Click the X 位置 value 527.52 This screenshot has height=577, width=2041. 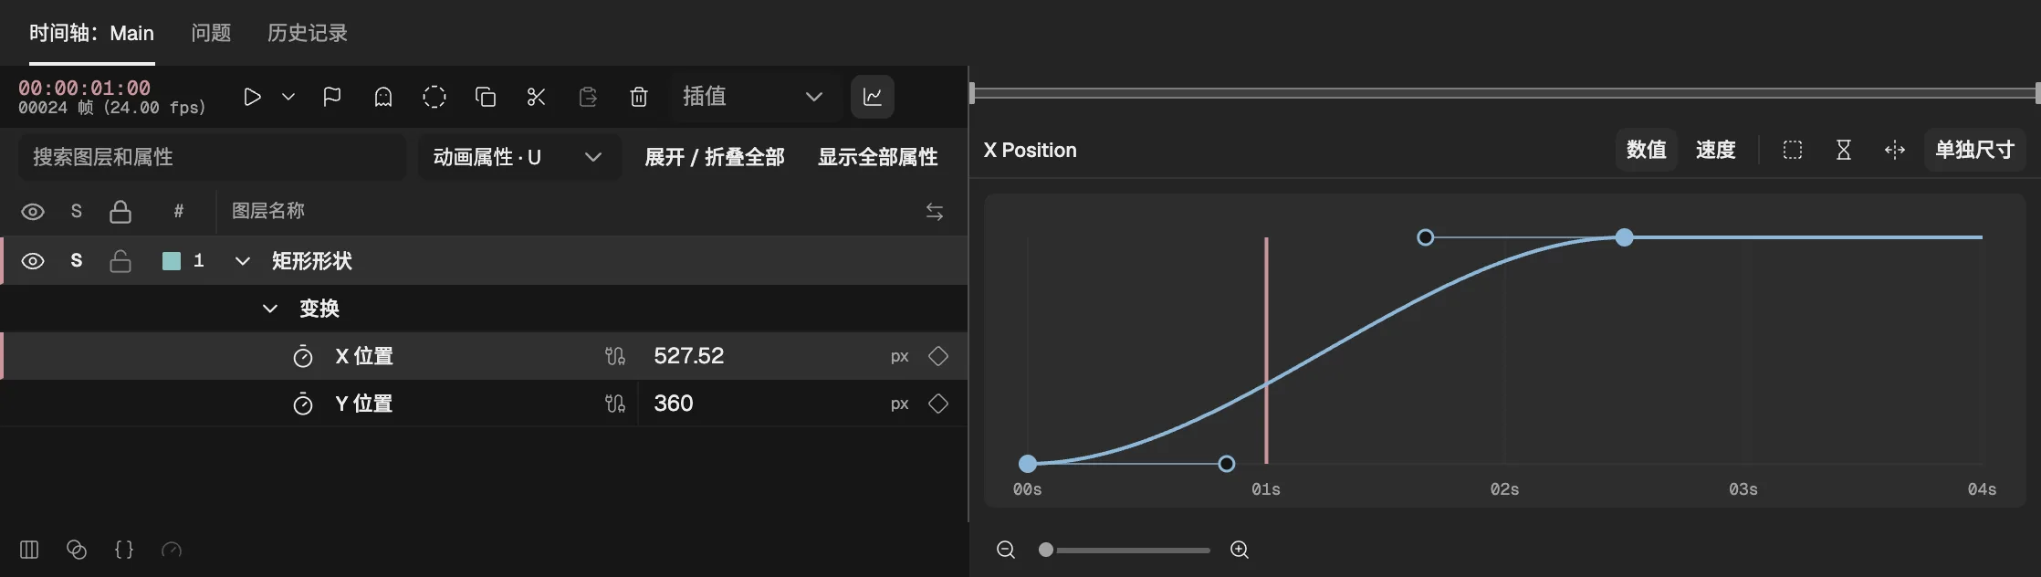[689, 356]
